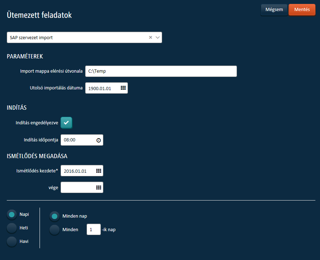
Task: Choose the Havi recurrence option
Action: coord(12,241)
